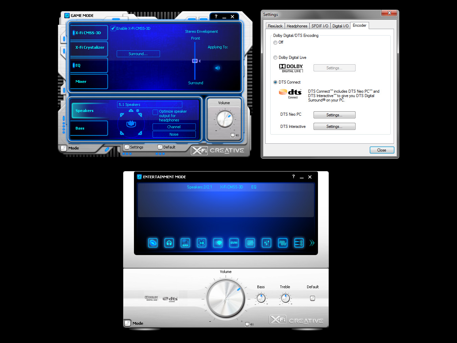Screen dimensions: 457x343
Task: Open the routing options icon at strip end
Action: click(299, 243)
